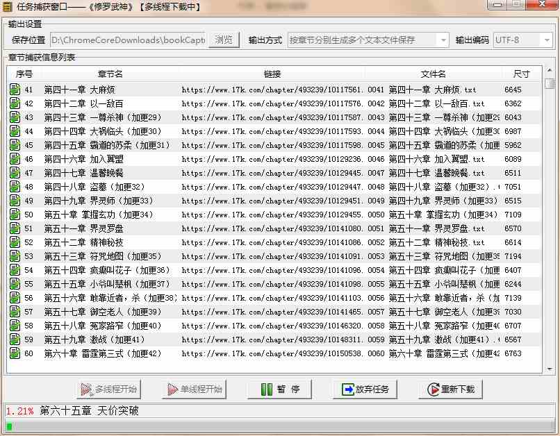Click the document icon for row 60
The image size is (560, 436).
(x=15, y=353)
